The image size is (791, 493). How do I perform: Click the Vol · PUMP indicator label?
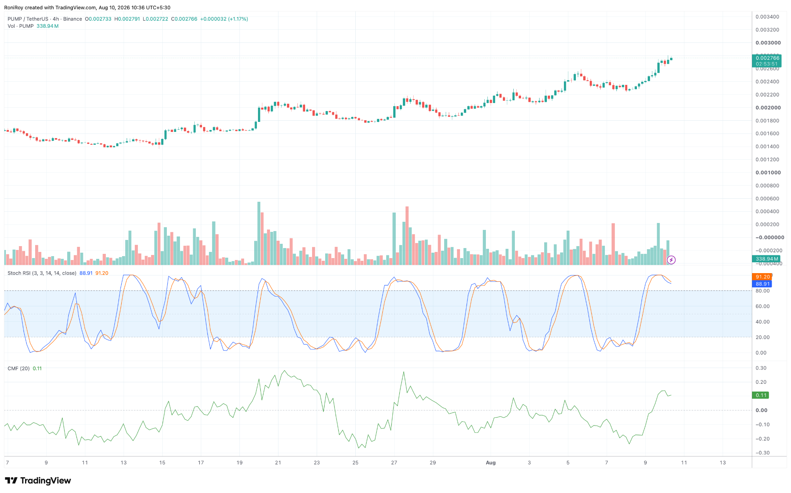21,26
